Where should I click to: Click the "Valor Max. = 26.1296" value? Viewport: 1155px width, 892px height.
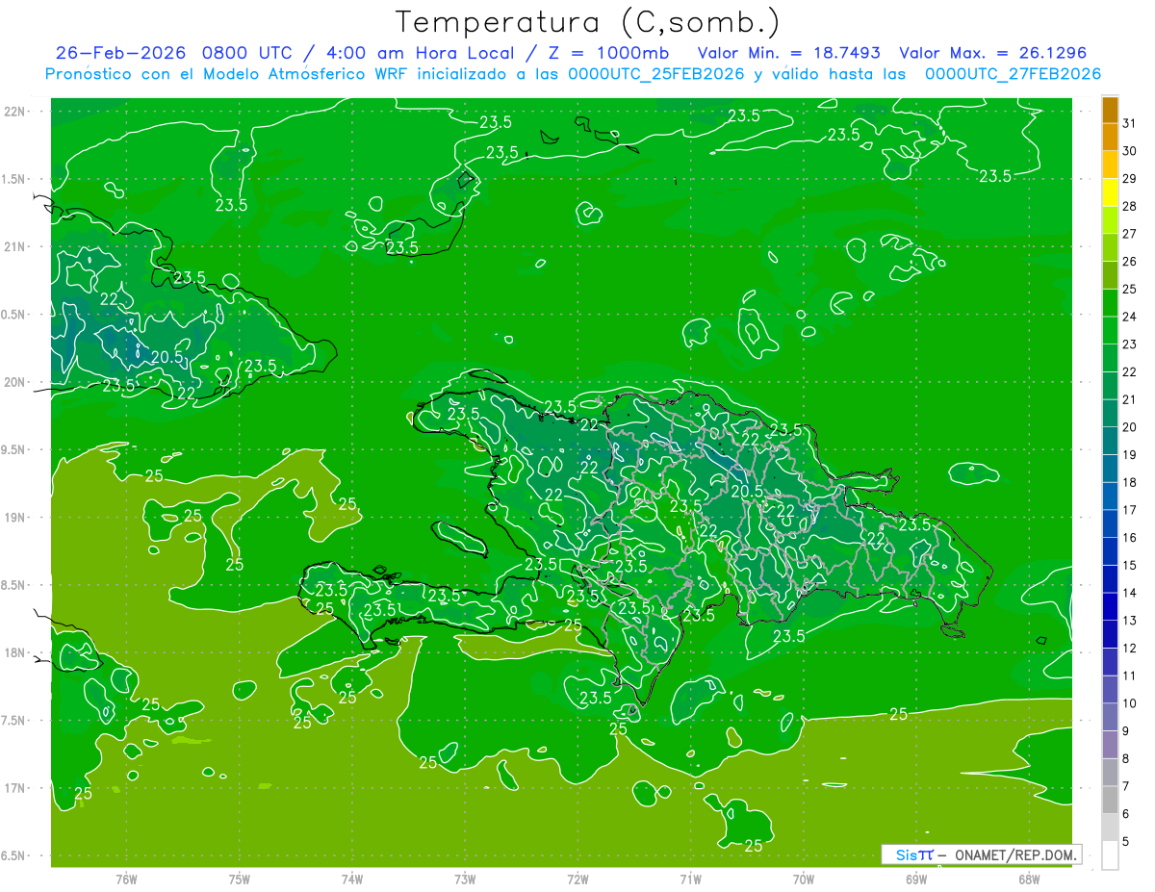pos(993,52)
